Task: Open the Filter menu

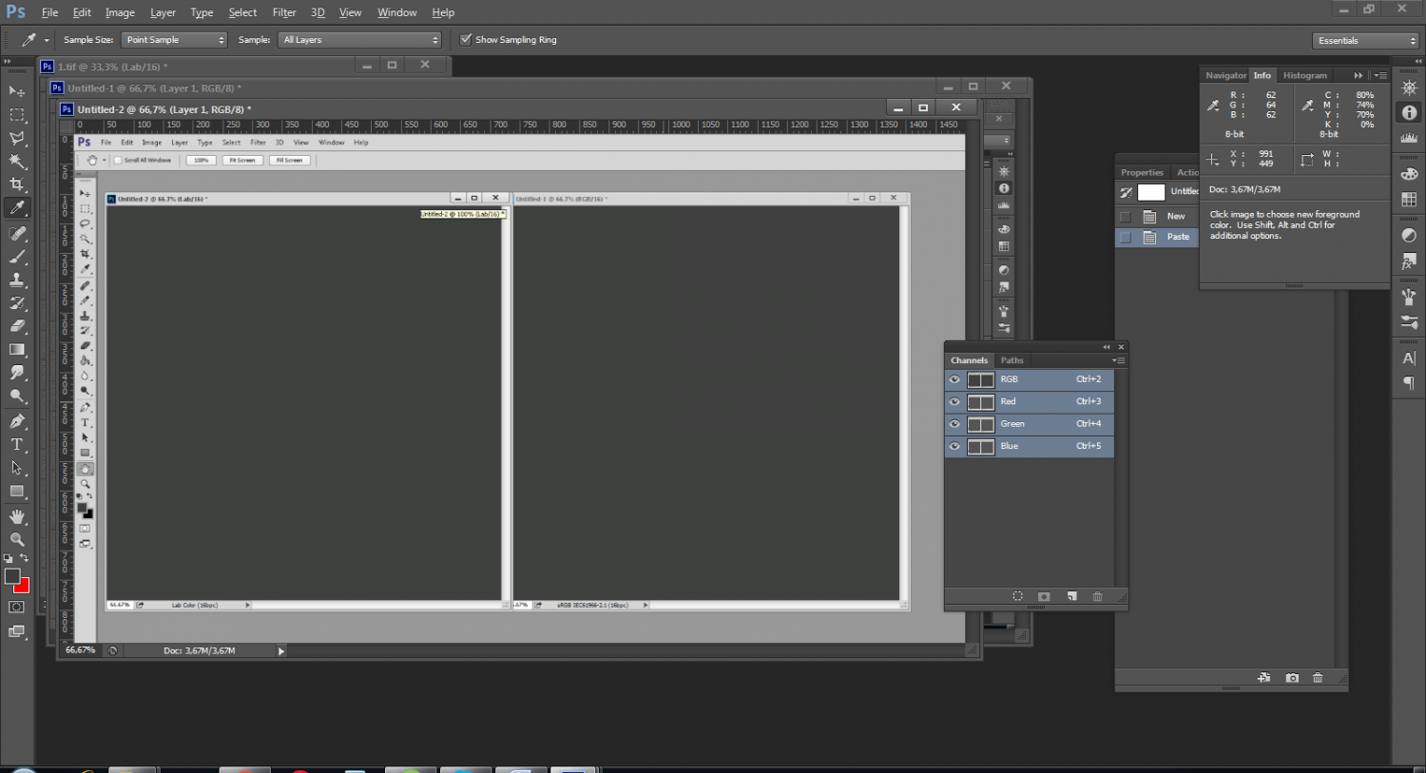Action: click(x=284, y=12)
